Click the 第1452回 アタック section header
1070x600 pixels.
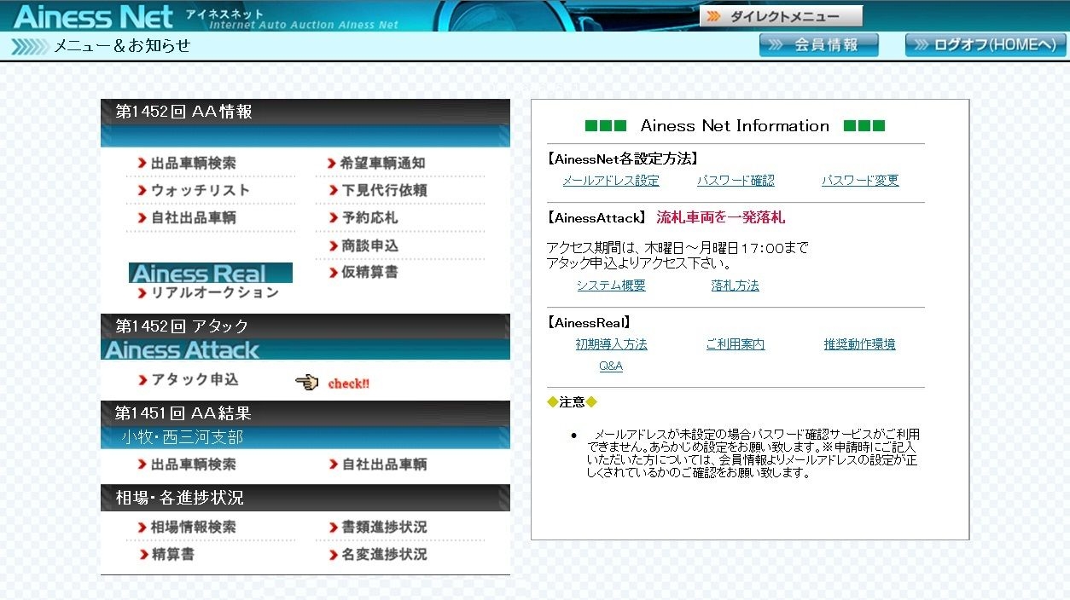point(305,326)
